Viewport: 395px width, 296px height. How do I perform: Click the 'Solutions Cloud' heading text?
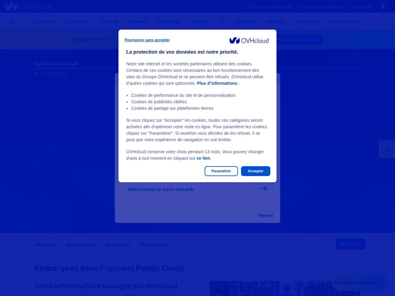pos(56,63)
